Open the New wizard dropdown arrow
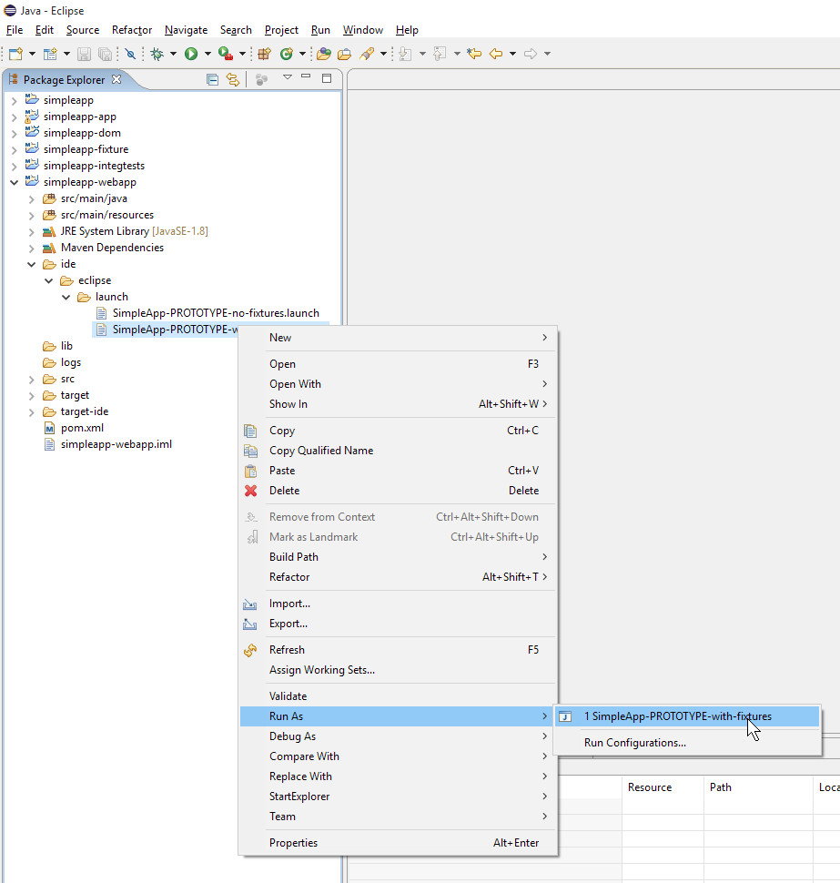 tap(32, 54)
